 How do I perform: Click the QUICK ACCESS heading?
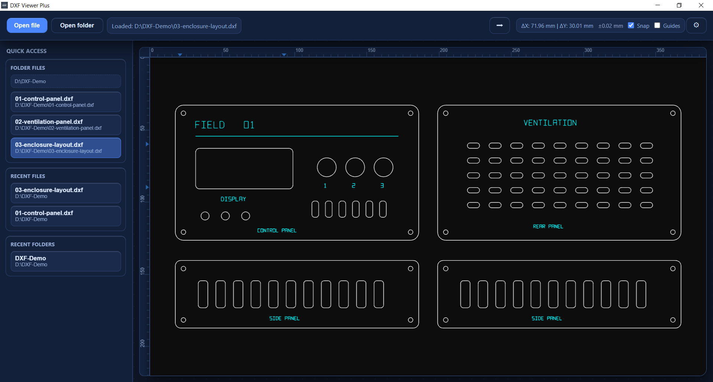pos(26,51)
